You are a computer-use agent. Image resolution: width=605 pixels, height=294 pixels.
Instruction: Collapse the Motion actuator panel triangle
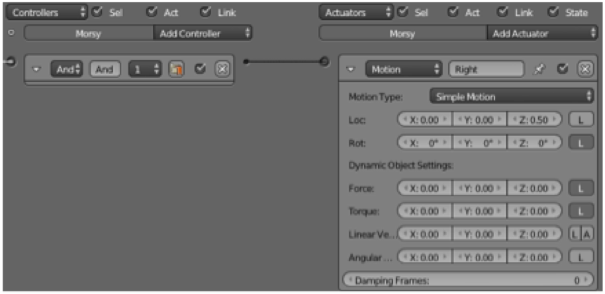coord(351,70)
